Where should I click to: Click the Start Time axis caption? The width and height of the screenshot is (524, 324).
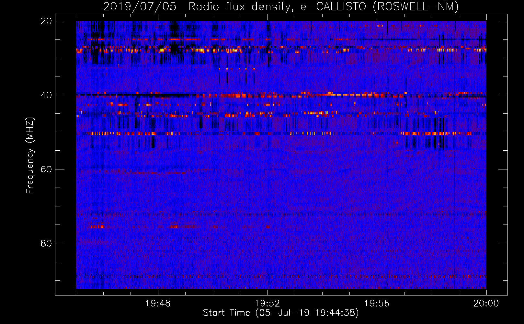[281, 313]
